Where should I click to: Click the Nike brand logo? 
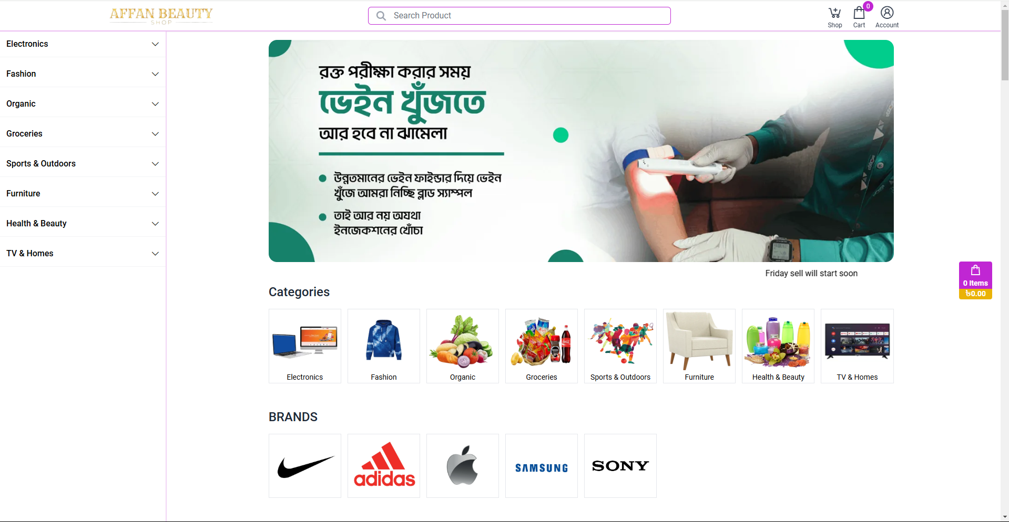pyautogui.click(x=305, y=466)
